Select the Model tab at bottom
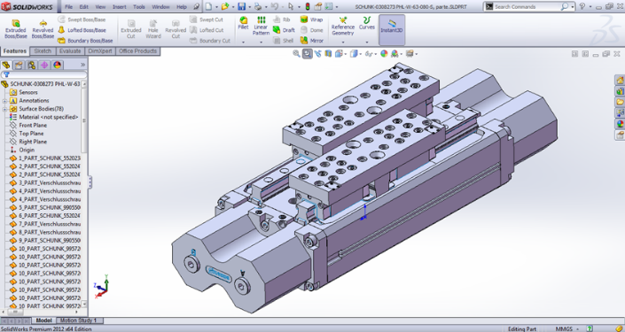The image size is (625, 332). point(43,320)
